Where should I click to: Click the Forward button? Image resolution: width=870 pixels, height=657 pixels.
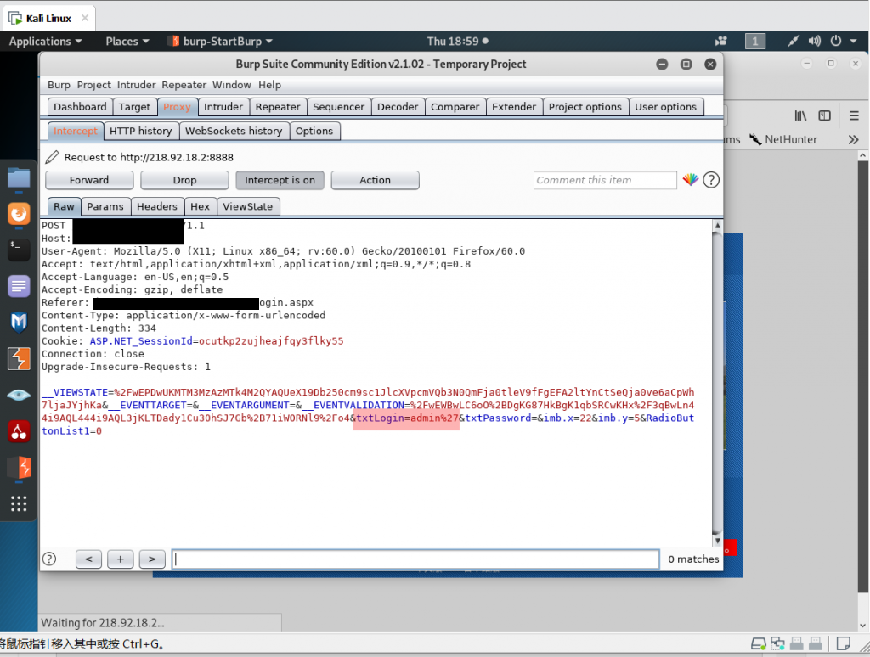[x=89, y=180]
